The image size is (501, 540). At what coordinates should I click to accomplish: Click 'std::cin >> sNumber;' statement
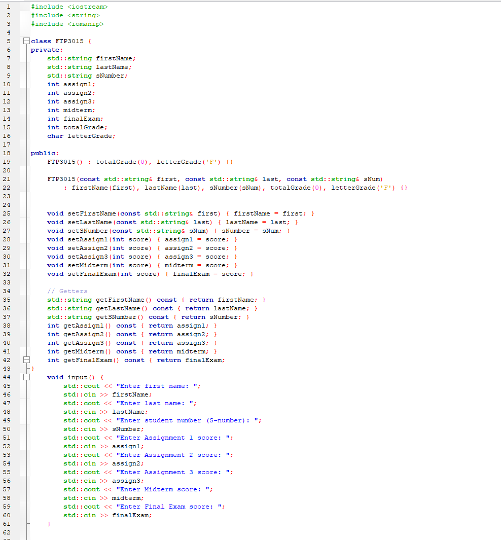(103, 429)
